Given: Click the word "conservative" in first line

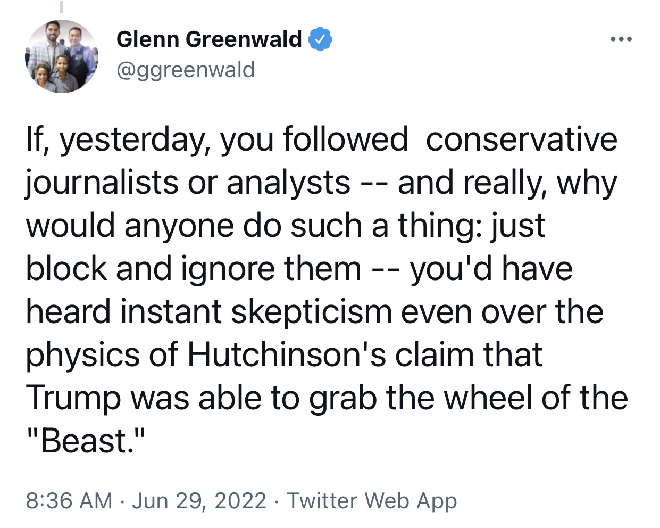Looking at the screenshot, I should (522, 139).
